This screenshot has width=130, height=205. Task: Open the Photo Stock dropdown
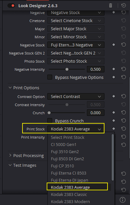pos(76,61)
